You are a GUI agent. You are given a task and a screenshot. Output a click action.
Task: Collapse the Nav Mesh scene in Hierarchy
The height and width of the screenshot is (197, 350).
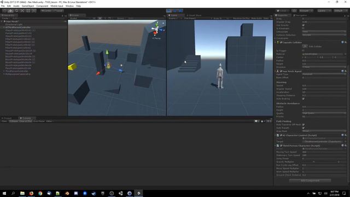point(2,21)
